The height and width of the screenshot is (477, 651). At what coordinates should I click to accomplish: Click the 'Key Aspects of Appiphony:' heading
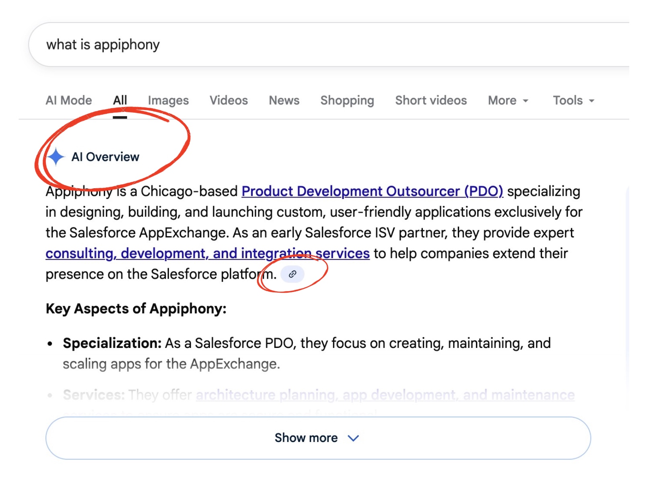pos(136,309)
